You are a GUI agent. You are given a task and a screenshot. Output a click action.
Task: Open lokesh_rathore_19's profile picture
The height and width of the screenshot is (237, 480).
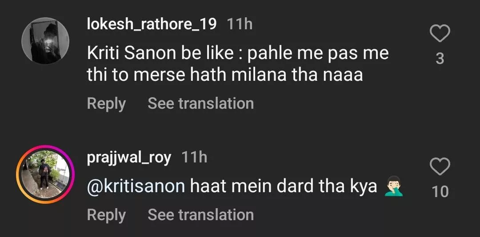coord(45,41)
